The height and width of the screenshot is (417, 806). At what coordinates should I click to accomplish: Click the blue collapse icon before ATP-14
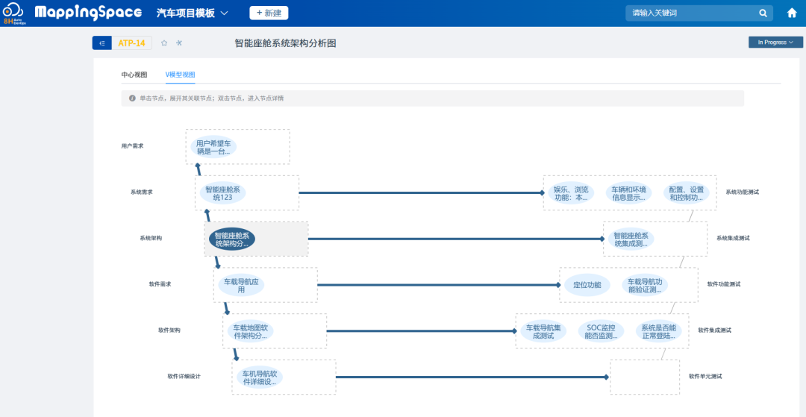point(101,43)
